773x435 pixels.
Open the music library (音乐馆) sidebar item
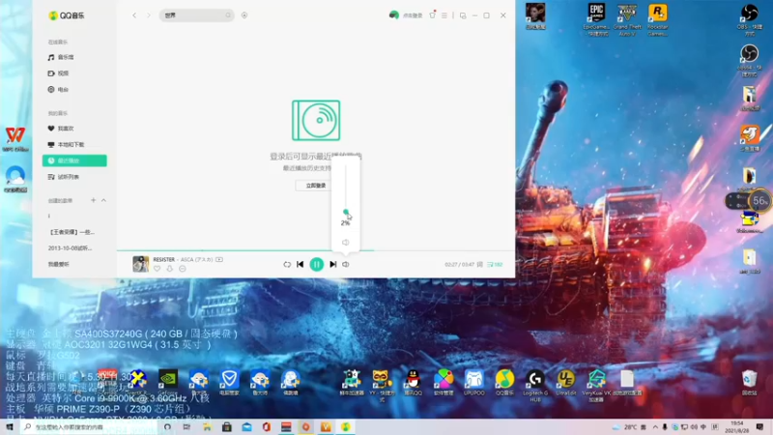(x=61, y=57)
